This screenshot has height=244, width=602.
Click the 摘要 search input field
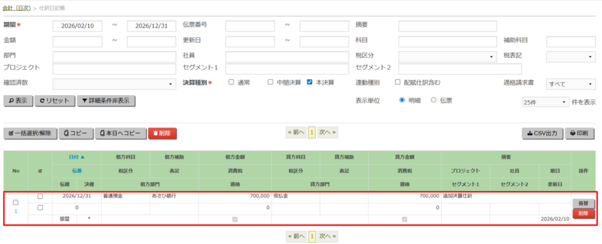tap(447, 26)
